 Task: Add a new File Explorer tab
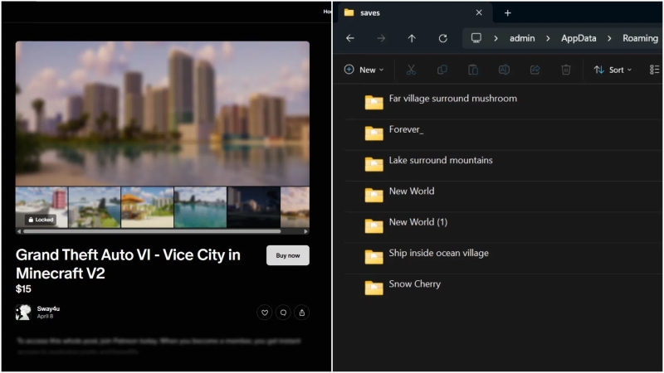pyautogui.click(x=507, y=13)
